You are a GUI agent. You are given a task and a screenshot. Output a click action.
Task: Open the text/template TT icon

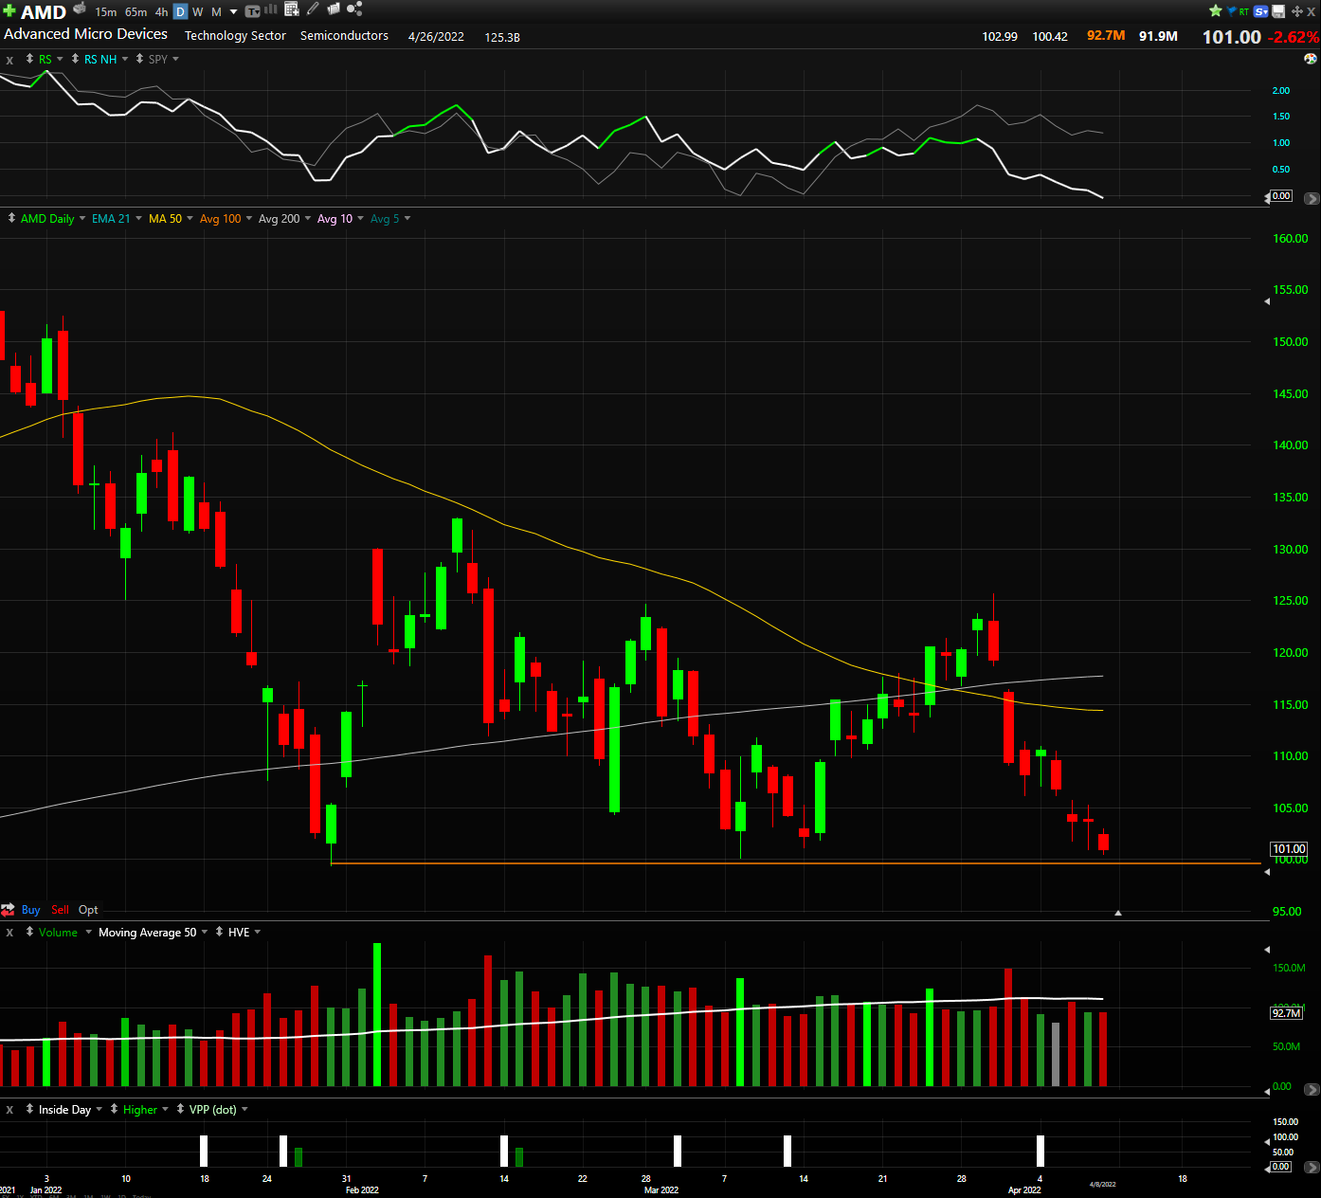(253, 11)
